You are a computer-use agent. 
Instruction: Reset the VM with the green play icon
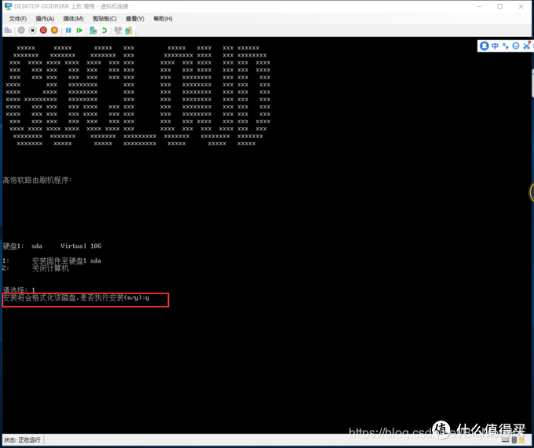(79, 31)
